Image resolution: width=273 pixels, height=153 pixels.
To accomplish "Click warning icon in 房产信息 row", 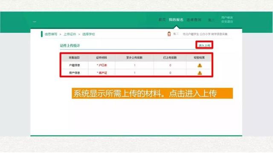I will (x=200, y=73).
